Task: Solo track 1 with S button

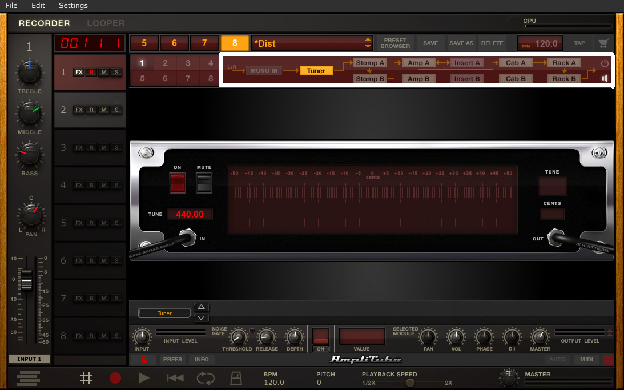Action: point(116,73)
